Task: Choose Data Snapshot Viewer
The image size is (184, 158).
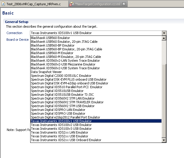Action: click(x=96, y=72)
